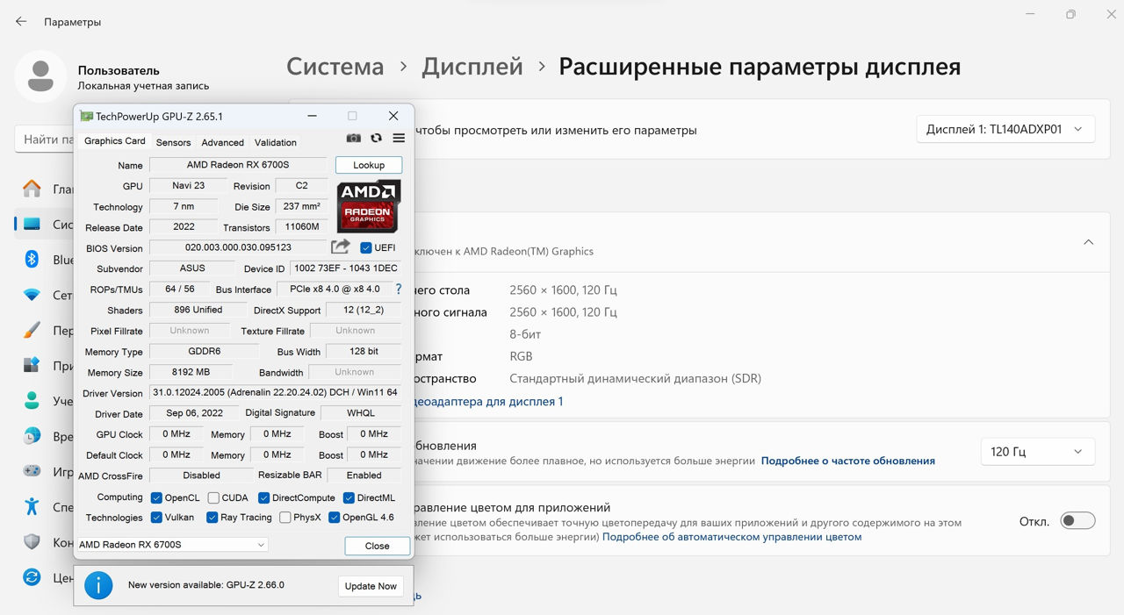Click the Settings search field
Viewport: 1124px width, 615px height.
[45, 139]
